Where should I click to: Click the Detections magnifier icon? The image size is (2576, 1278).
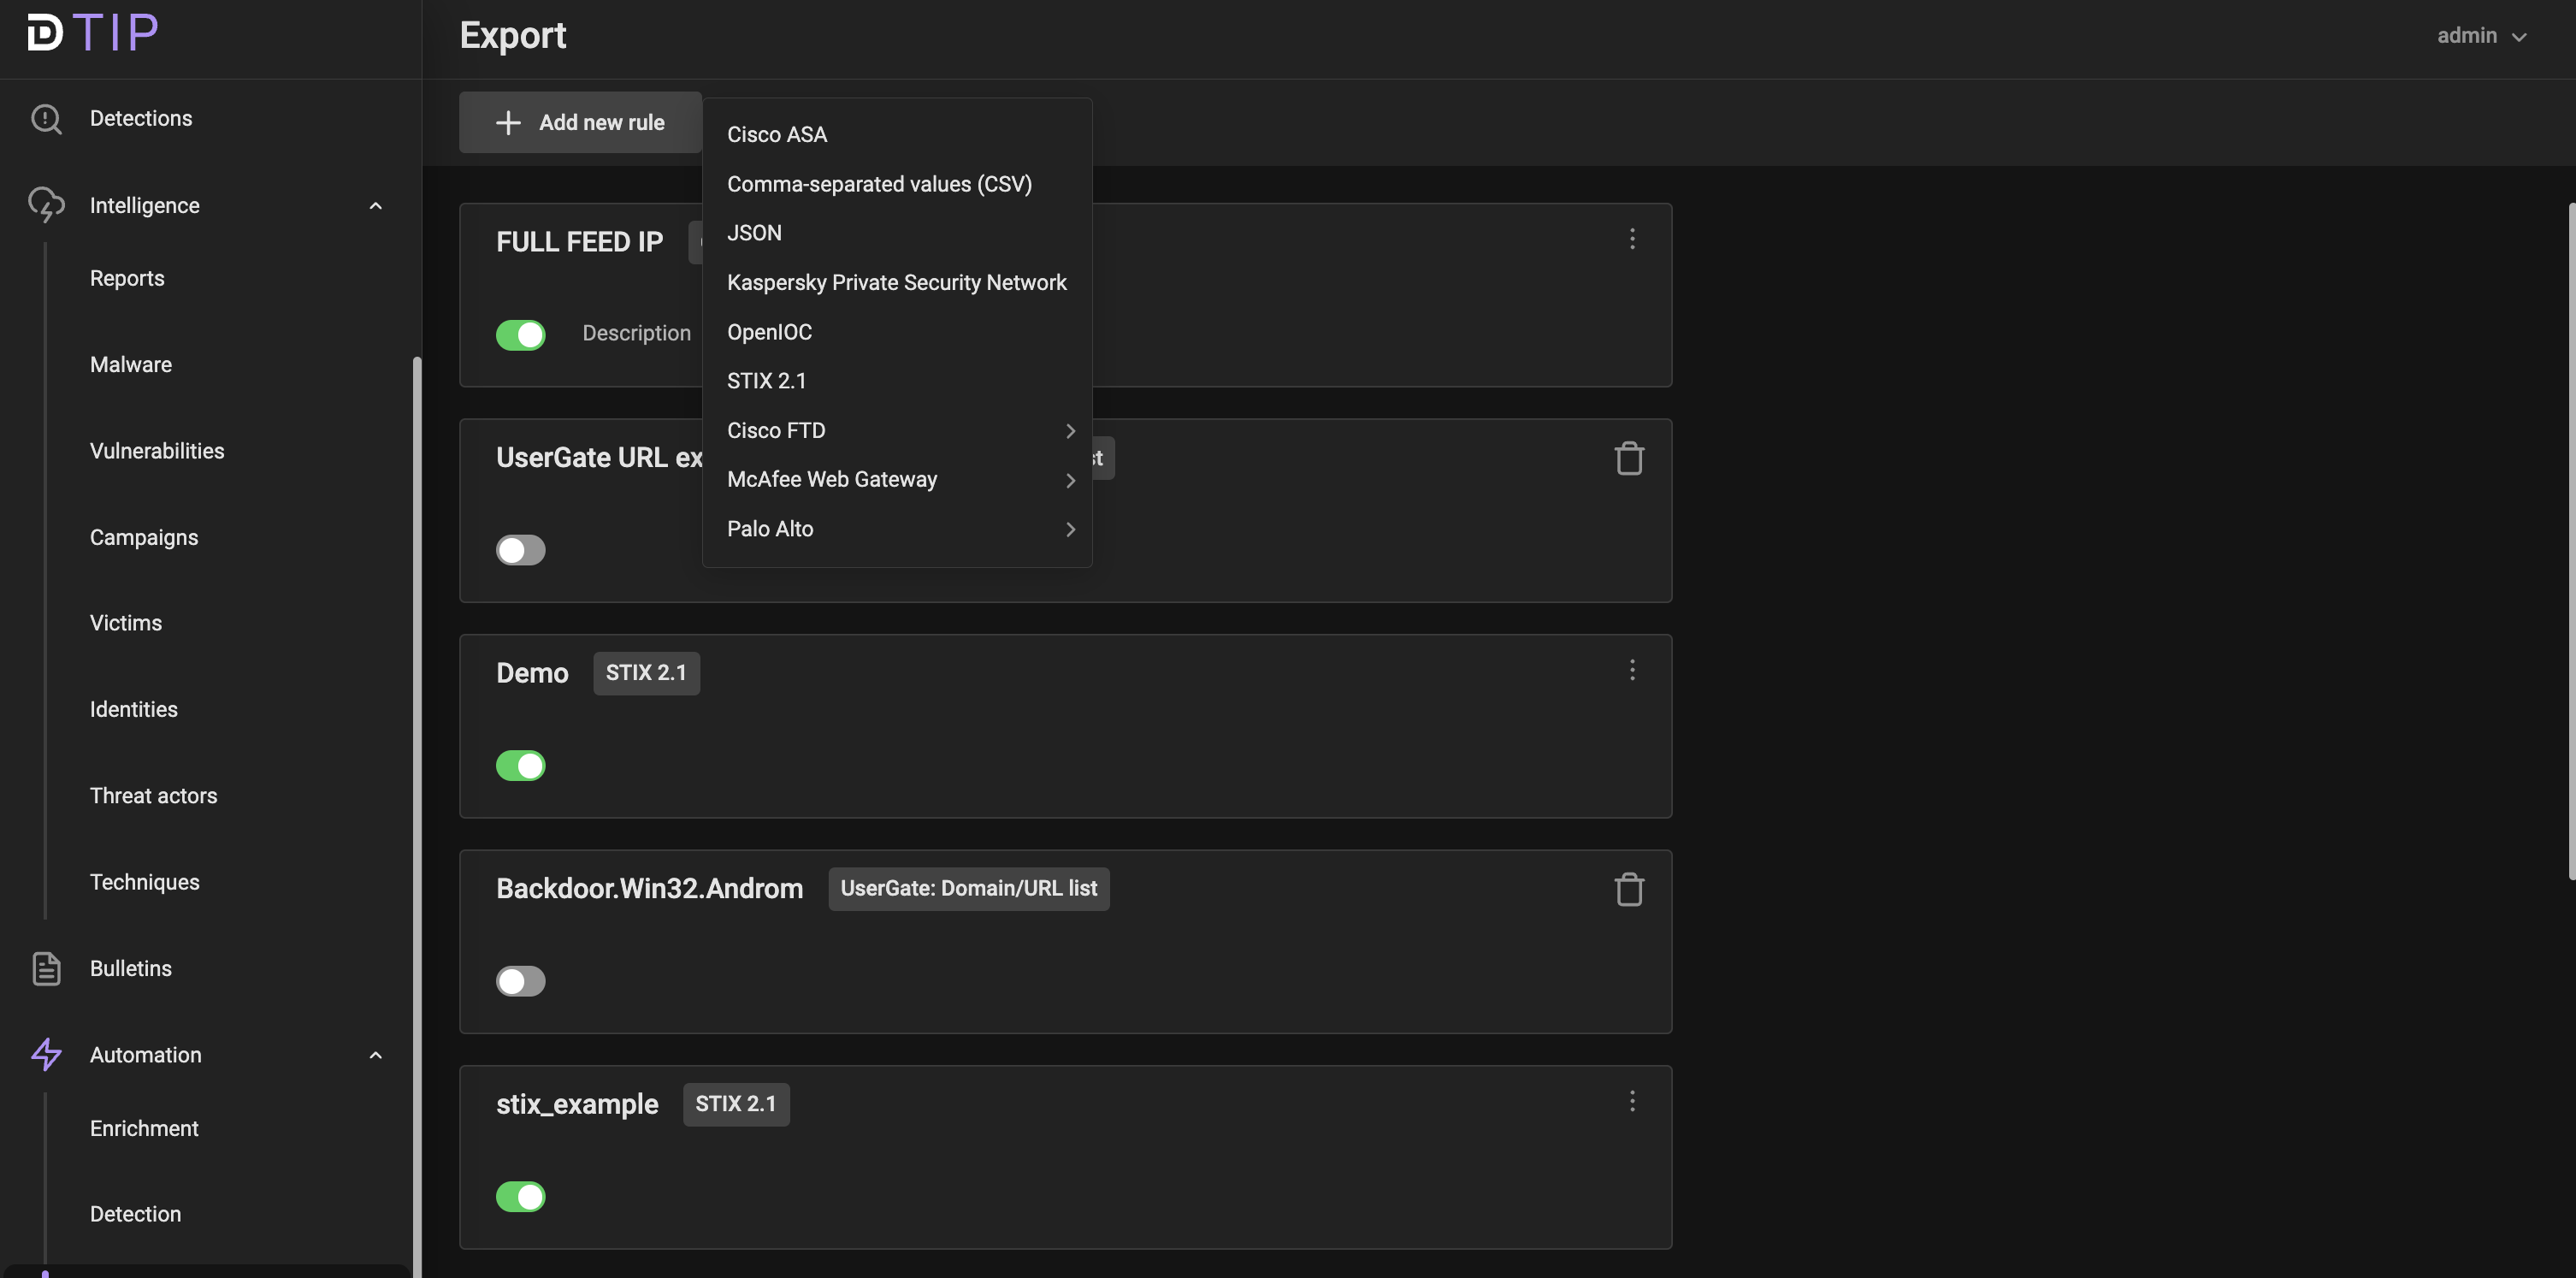click(46, 119)
